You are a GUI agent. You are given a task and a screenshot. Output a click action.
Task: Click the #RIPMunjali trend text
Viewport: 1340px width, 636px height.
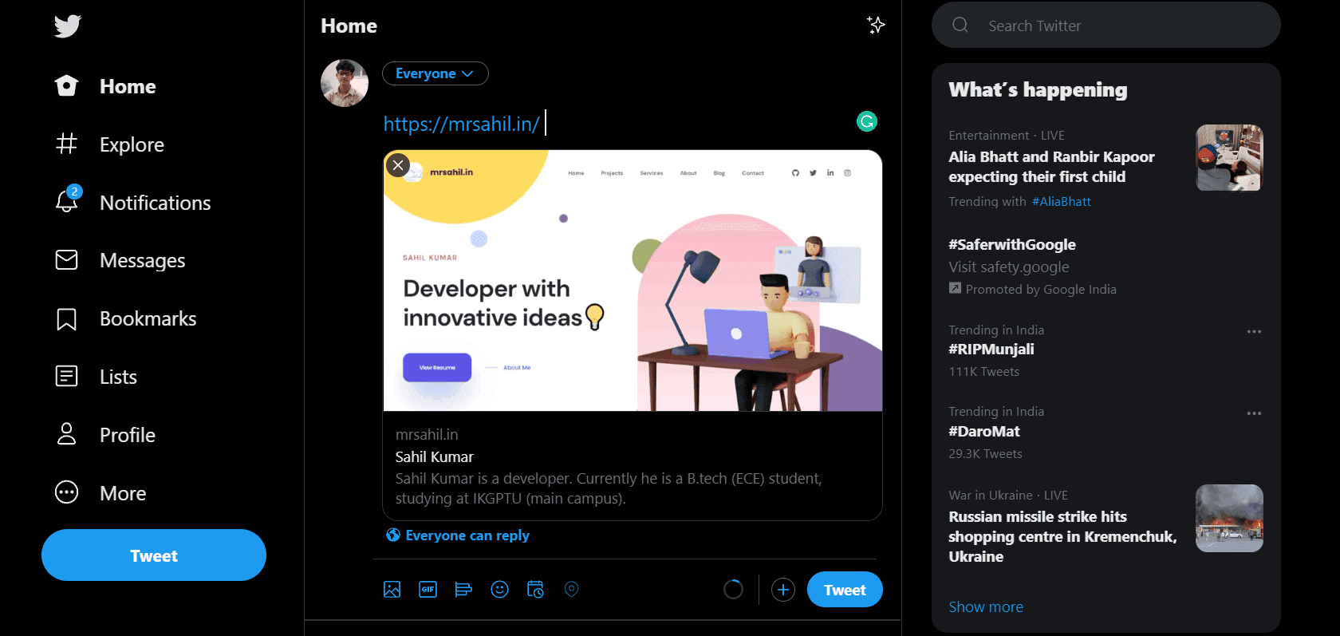click(991, 349)
